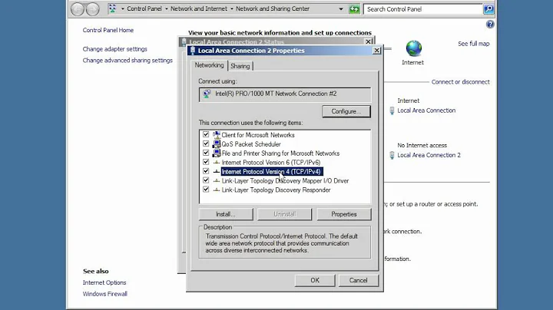The width and height of the screenshot is (553, 310).
Task: Click the Search Control Panel field
Action: (x=422, y=9)
